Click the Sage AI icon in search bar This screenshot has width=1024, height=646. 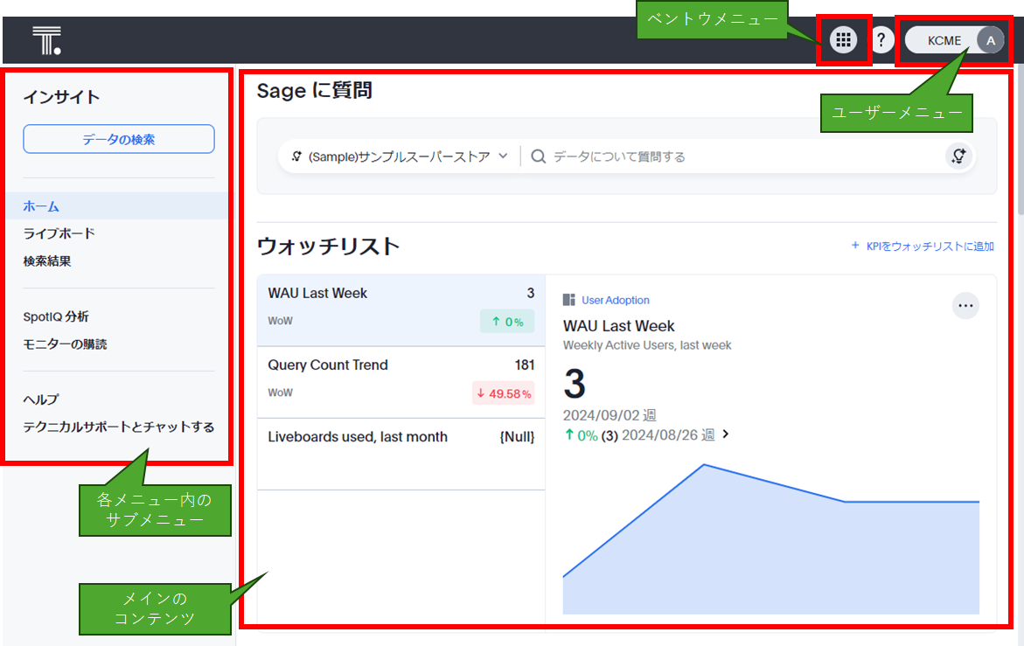coord(958,156)
